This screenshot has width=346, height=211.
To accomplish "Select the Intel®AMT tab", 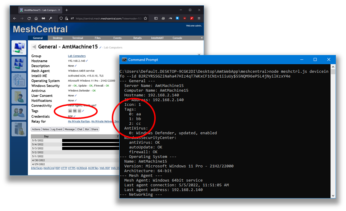I will (158, 38).
